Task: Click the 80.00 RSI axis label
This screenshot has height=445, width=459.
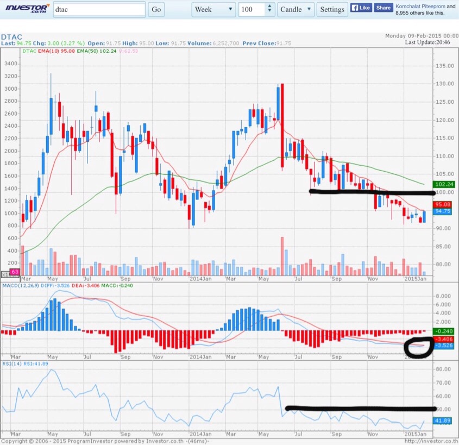Action: tap(443, 369)
